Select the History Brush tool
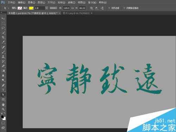This screenshot has height=132, width=176. (3, 61)
